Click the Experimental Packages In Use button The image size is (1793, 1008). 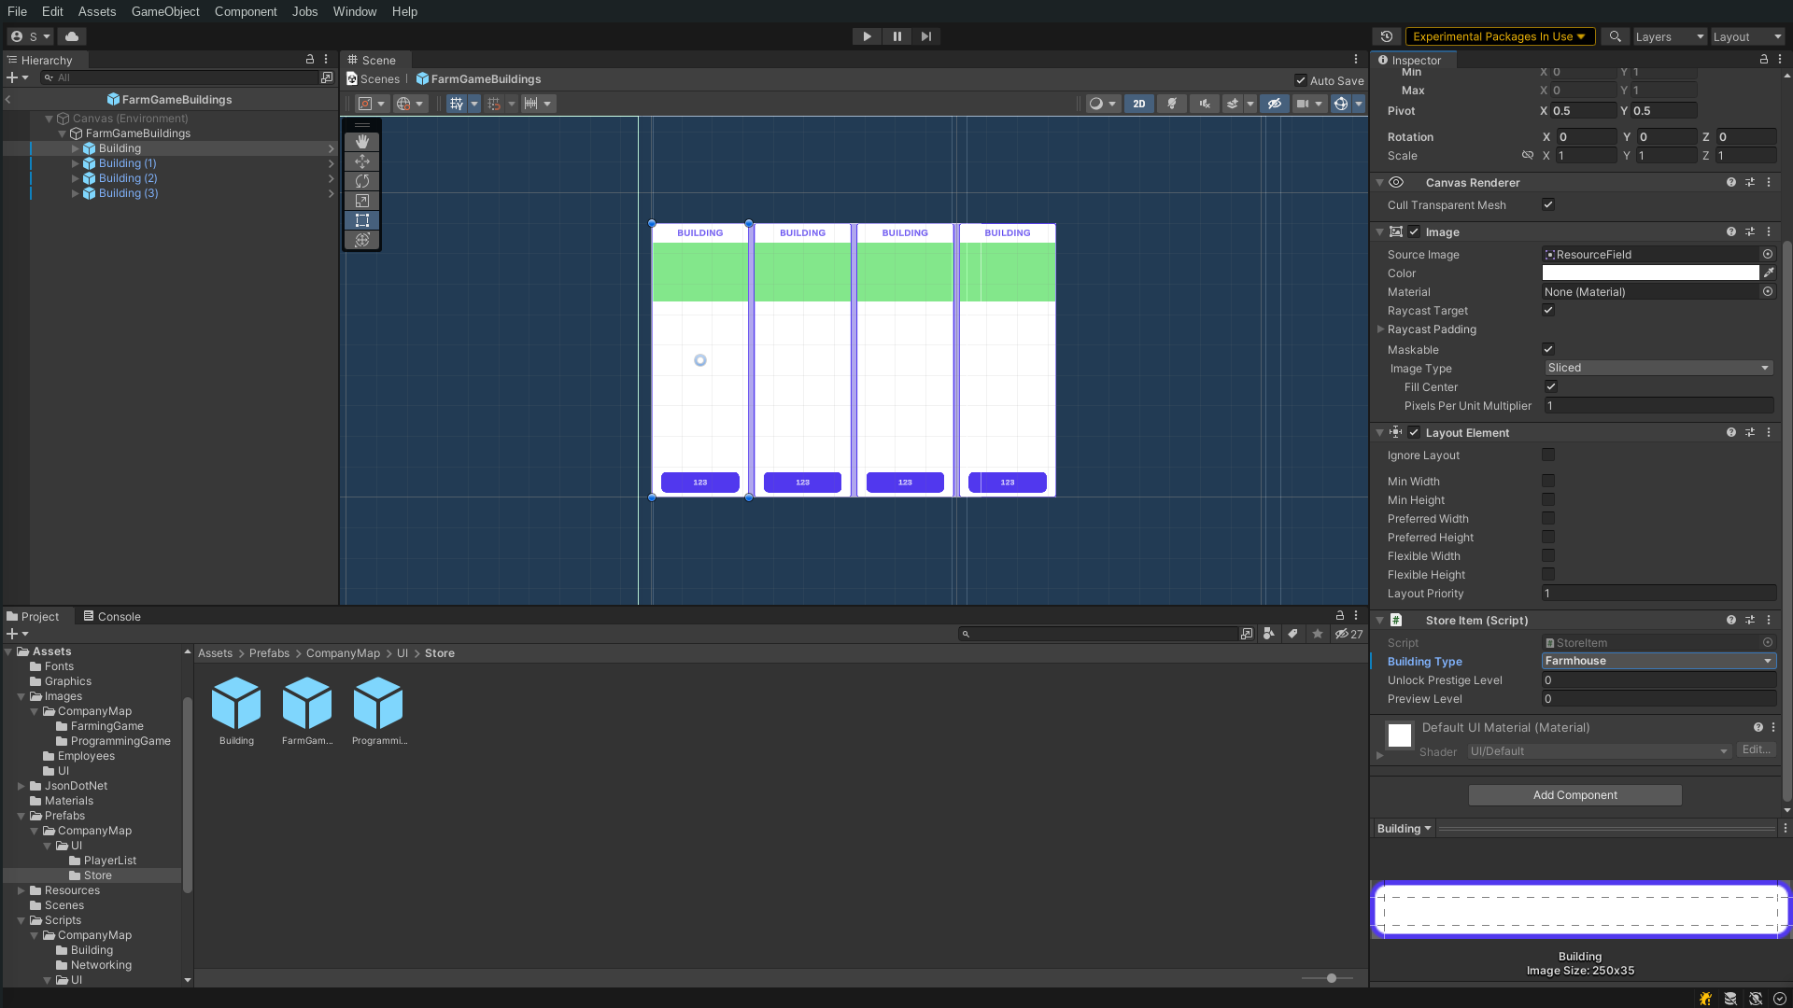click(1499, 36)
